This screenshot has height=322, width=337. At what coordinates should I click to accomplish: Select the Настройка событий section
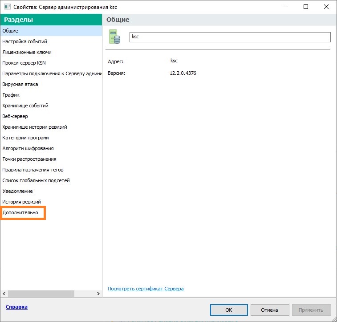[24, 41]
